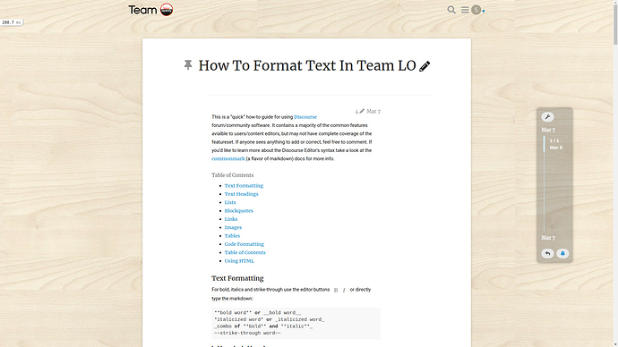
Task: Jump to Text Formatting section
Action: click(x=244, y=186)
